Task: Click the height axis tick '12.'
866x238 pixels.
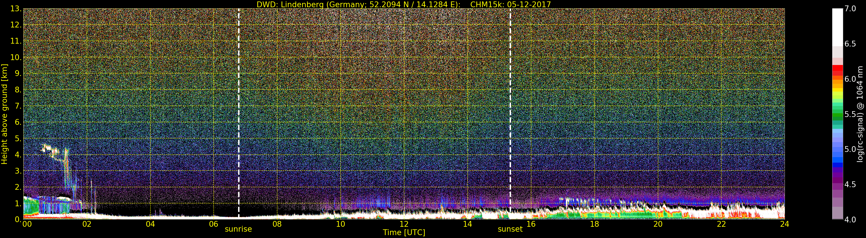Action: click(16, 25)
